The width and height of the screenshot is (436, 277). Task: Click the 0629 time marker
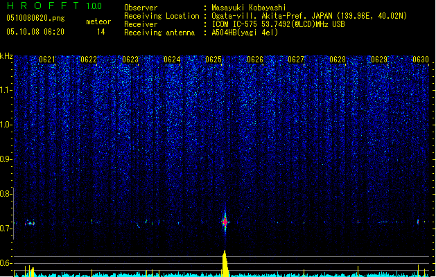(379, 60)
